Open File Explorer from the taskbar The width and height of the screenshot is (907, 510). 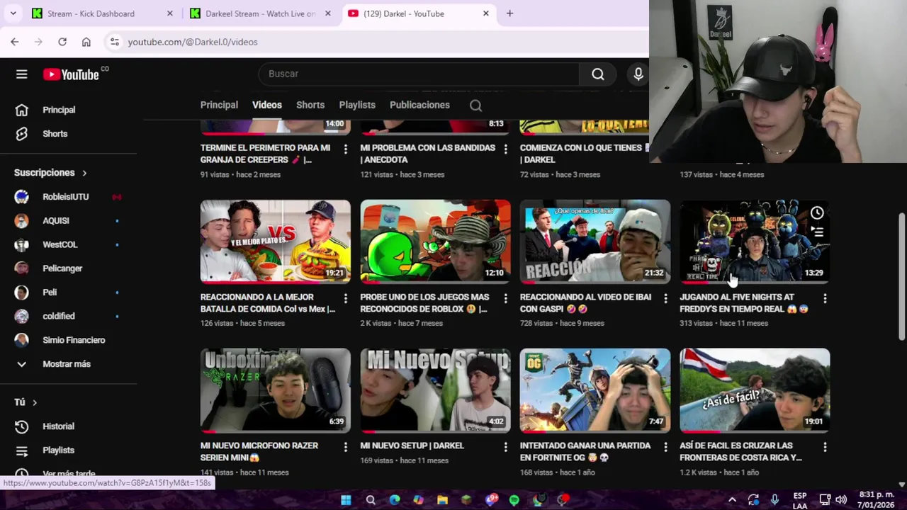pyautogui.click(x=442, y=500)
